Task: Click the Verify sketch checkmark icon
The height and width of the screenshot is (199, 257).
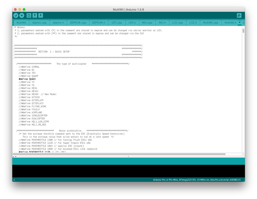Action: click(x=16, y=15)
